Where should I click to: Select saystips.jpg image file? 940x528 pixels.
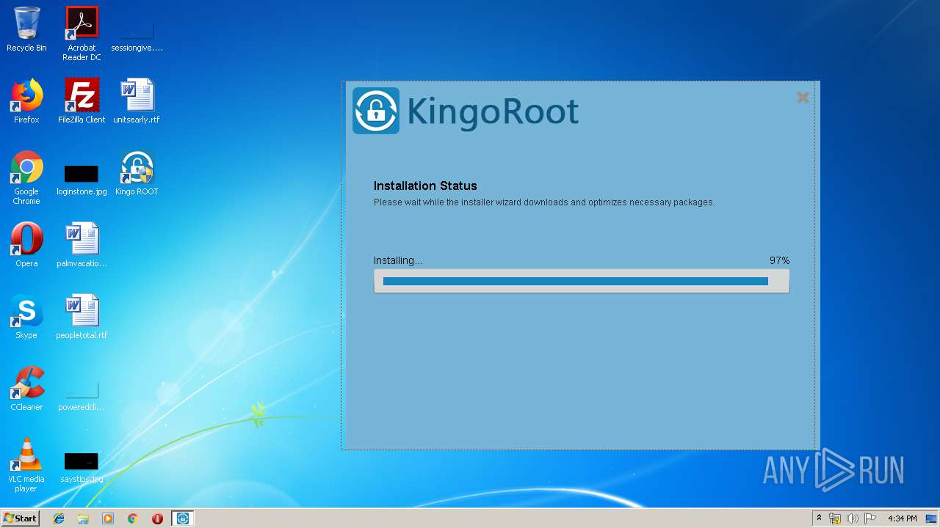82,466
